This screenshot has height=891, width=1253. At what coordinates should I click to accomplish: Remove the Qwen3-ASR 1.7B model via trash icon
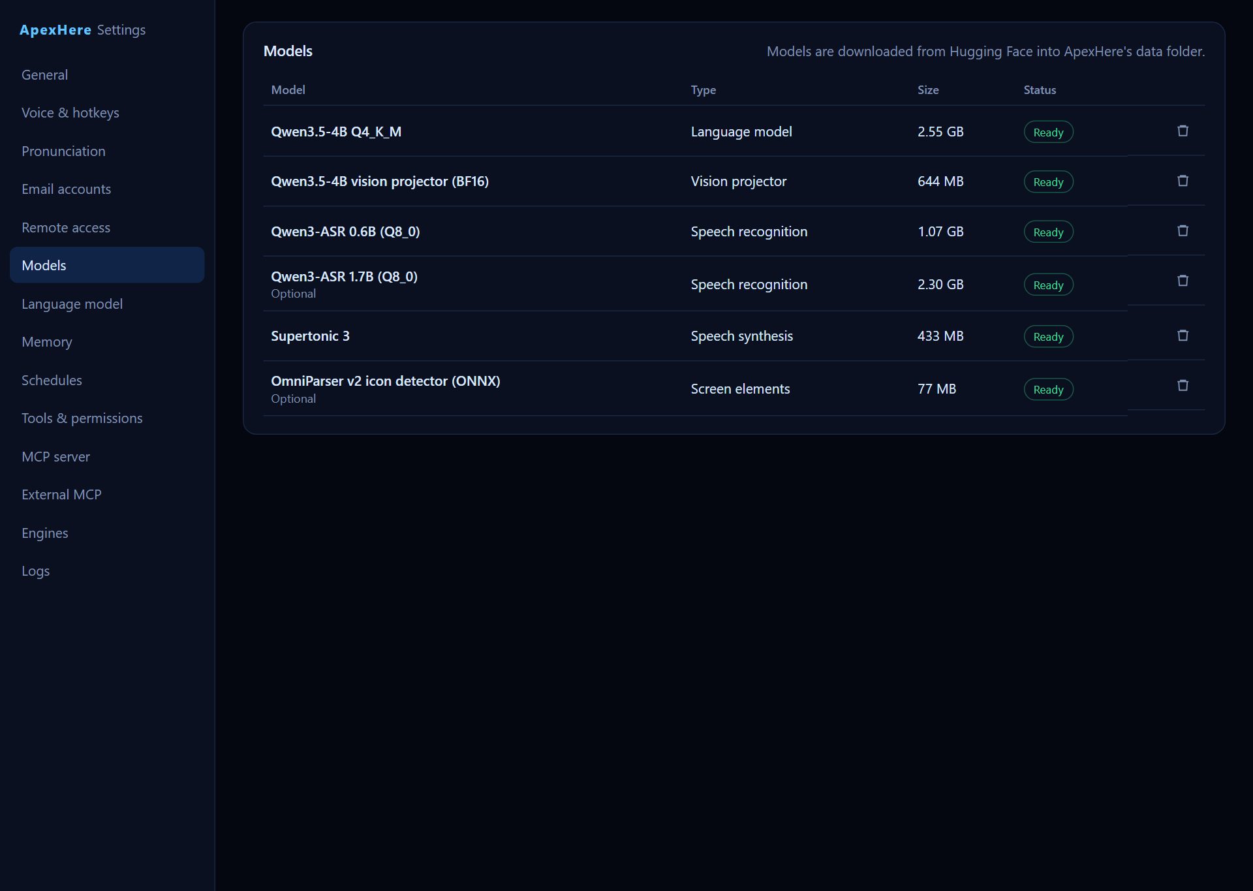(1183, 281)
